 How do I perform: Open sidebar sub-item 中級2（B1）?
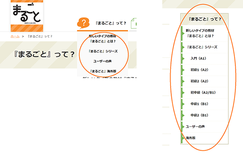pos(205,115)
